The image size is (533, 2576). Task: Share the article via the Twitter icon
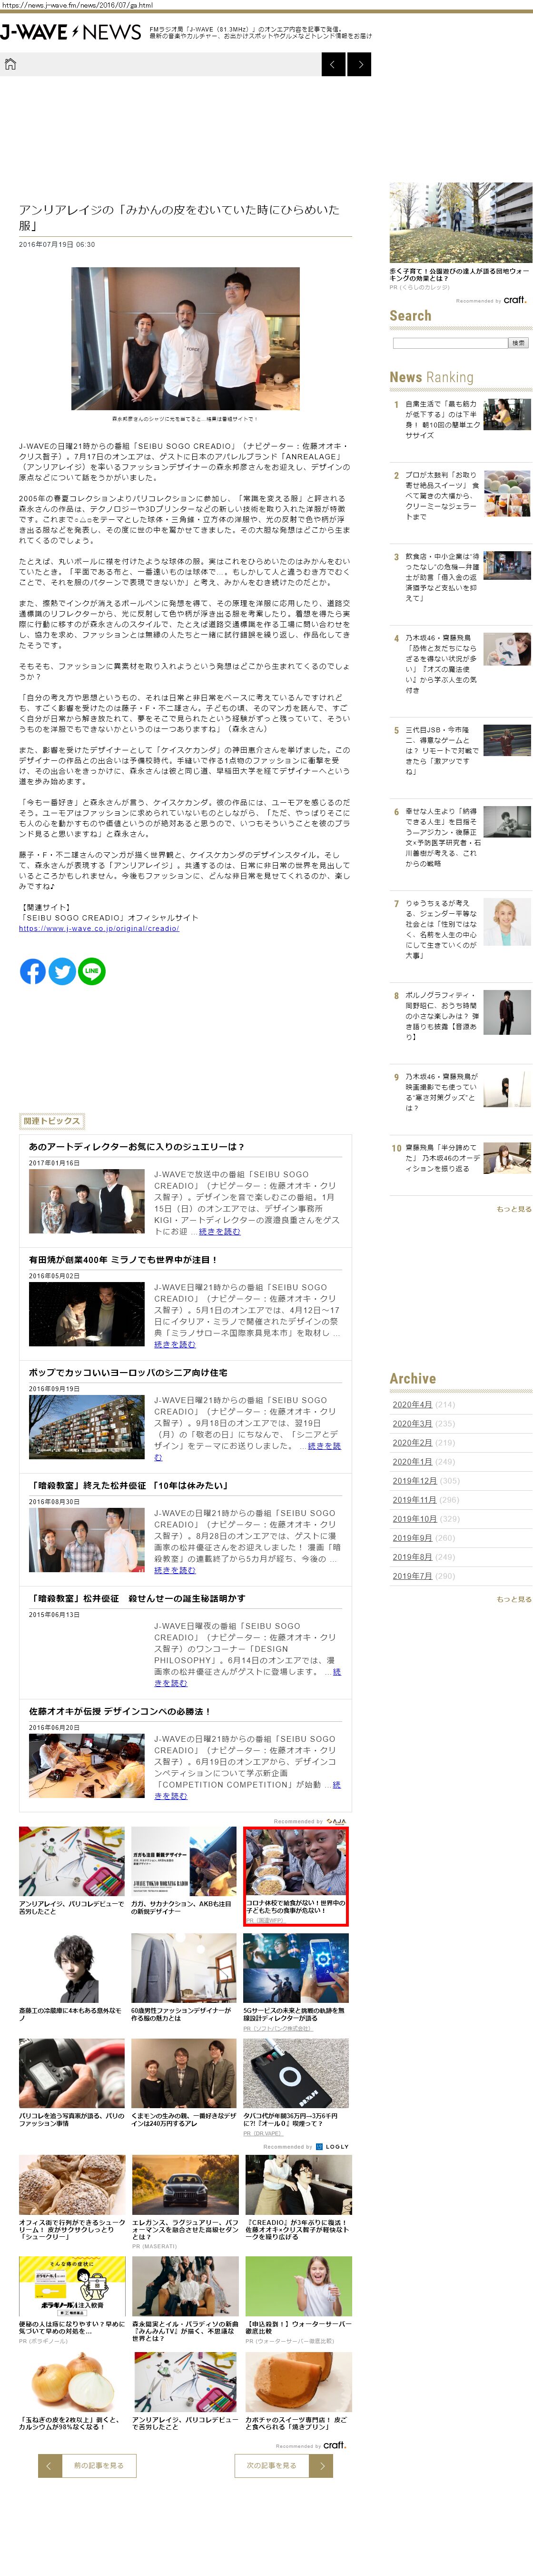[x=62, y=971]
